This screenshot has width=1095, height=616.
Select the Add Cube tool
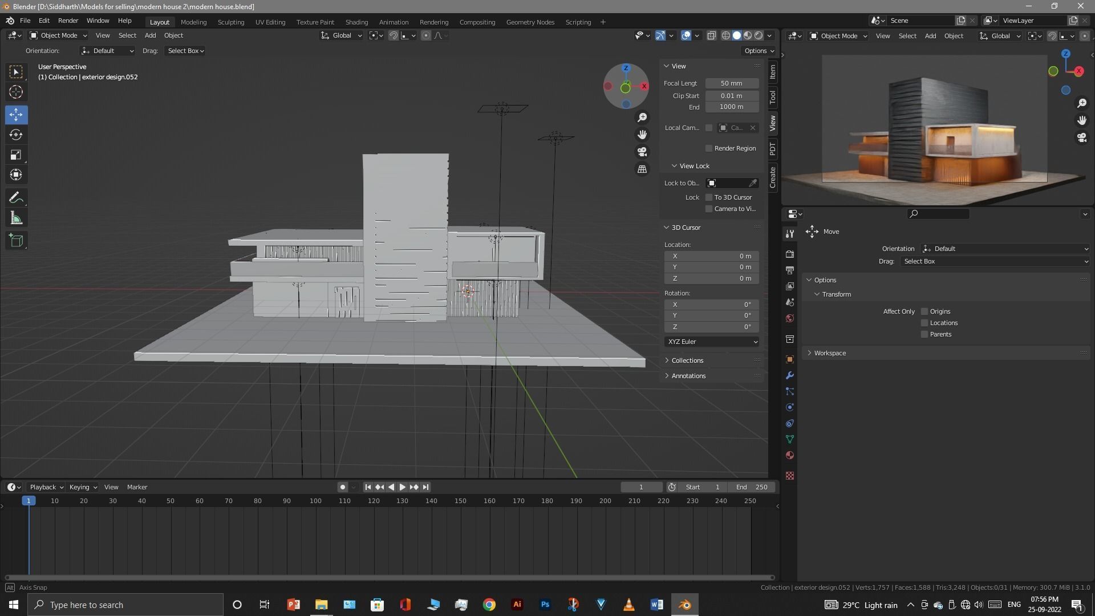pyautogui.click(x=16, y=241)
